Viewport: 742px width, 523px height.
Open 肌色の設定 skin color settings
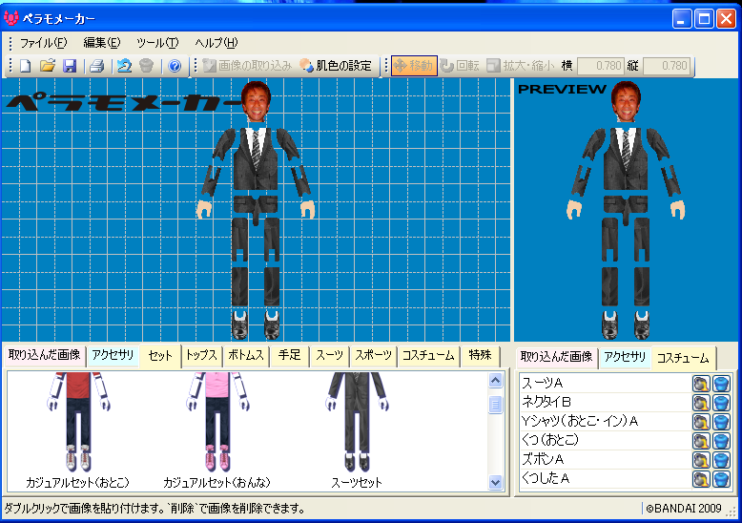click(x=336, y=65)
